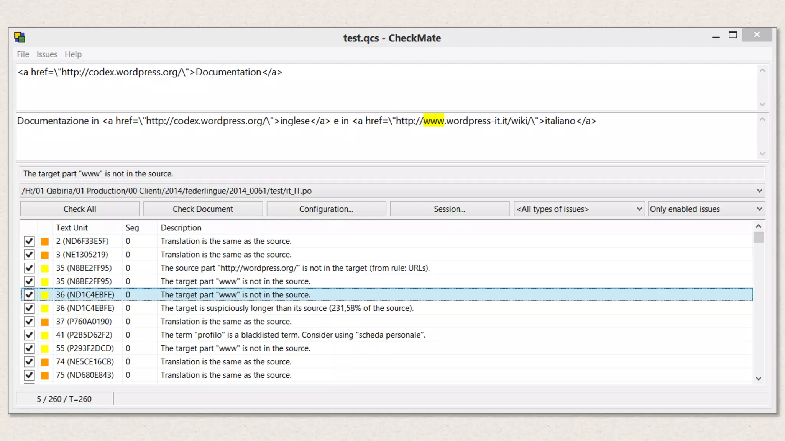Click target text pane scroll-up arrow

762,119
